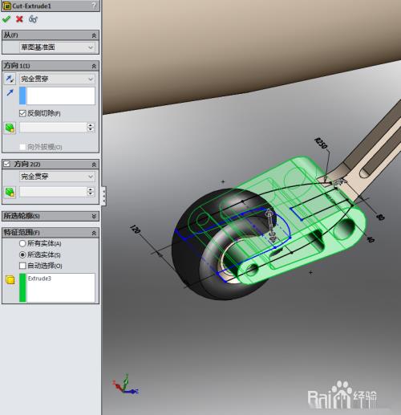
Task: Collapse the 方向 2 section
Action: click(94, 165)
